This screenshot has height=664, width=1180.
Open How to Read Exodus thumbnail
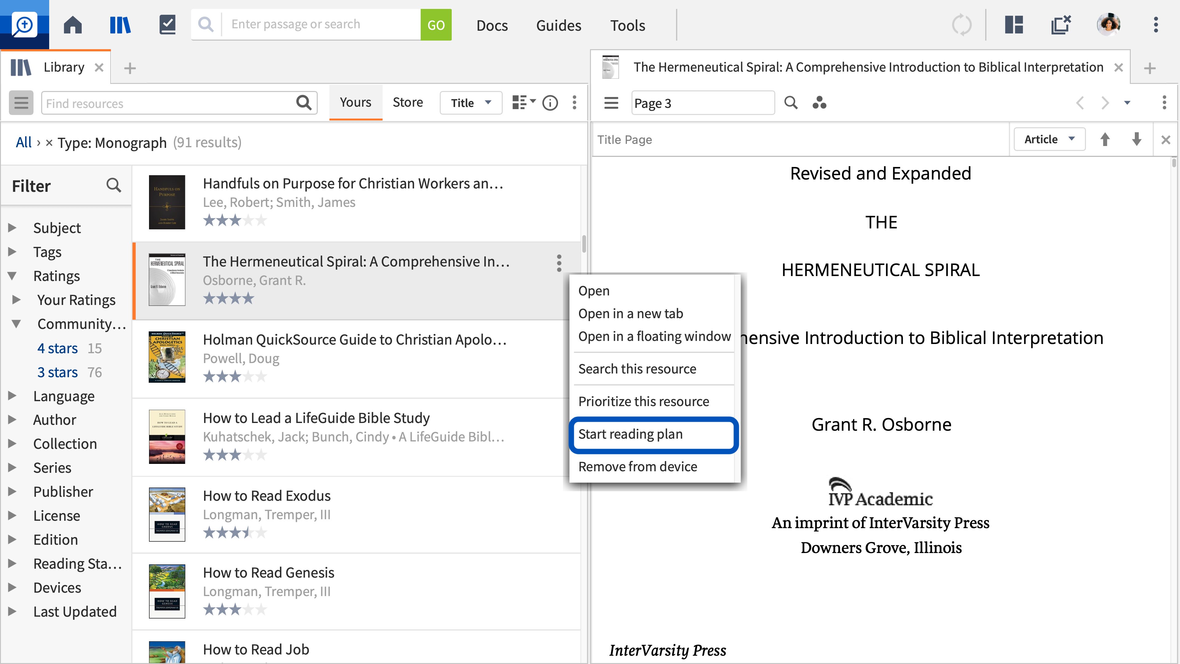(167, 514)
